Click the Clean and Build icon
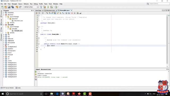The height and width of the screenshot is (96, 170). [45, 7]
